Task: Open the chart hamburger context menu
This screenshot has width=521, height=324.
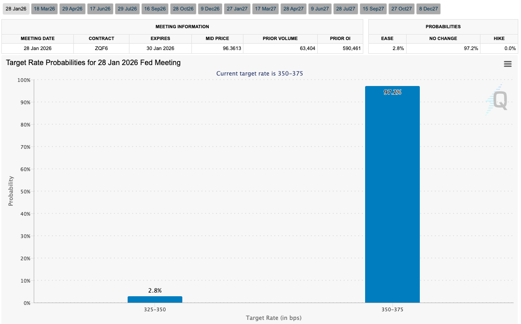Action: [x=507, y=64]
